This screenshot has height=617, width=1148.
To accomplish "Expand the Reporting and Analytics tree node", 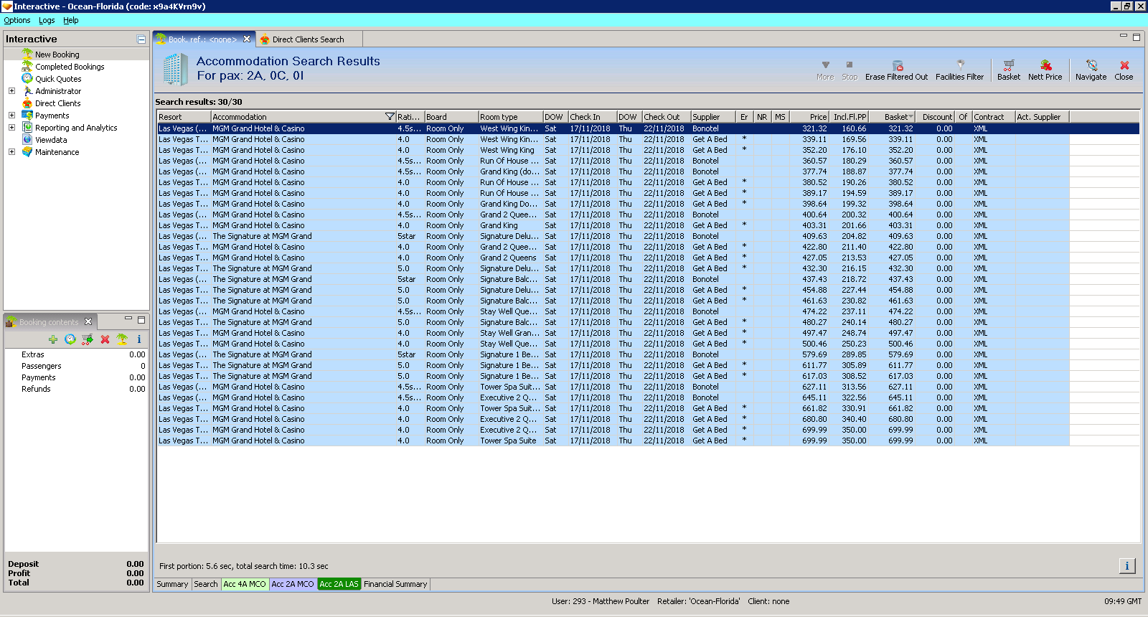I will tap(11, 127).
